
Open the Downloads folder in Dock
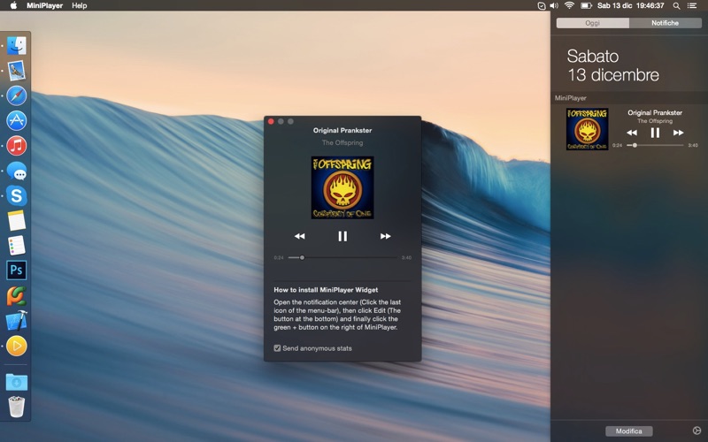17,382
